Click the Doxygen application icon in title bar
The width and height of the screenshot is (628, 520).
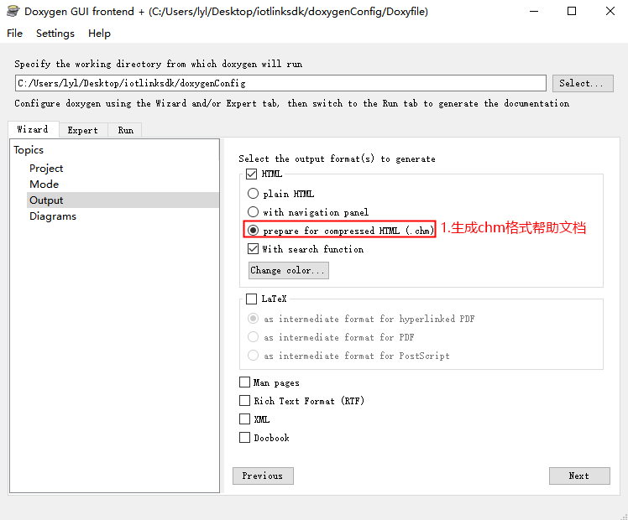pyautogui.click(x=13, y=11)
